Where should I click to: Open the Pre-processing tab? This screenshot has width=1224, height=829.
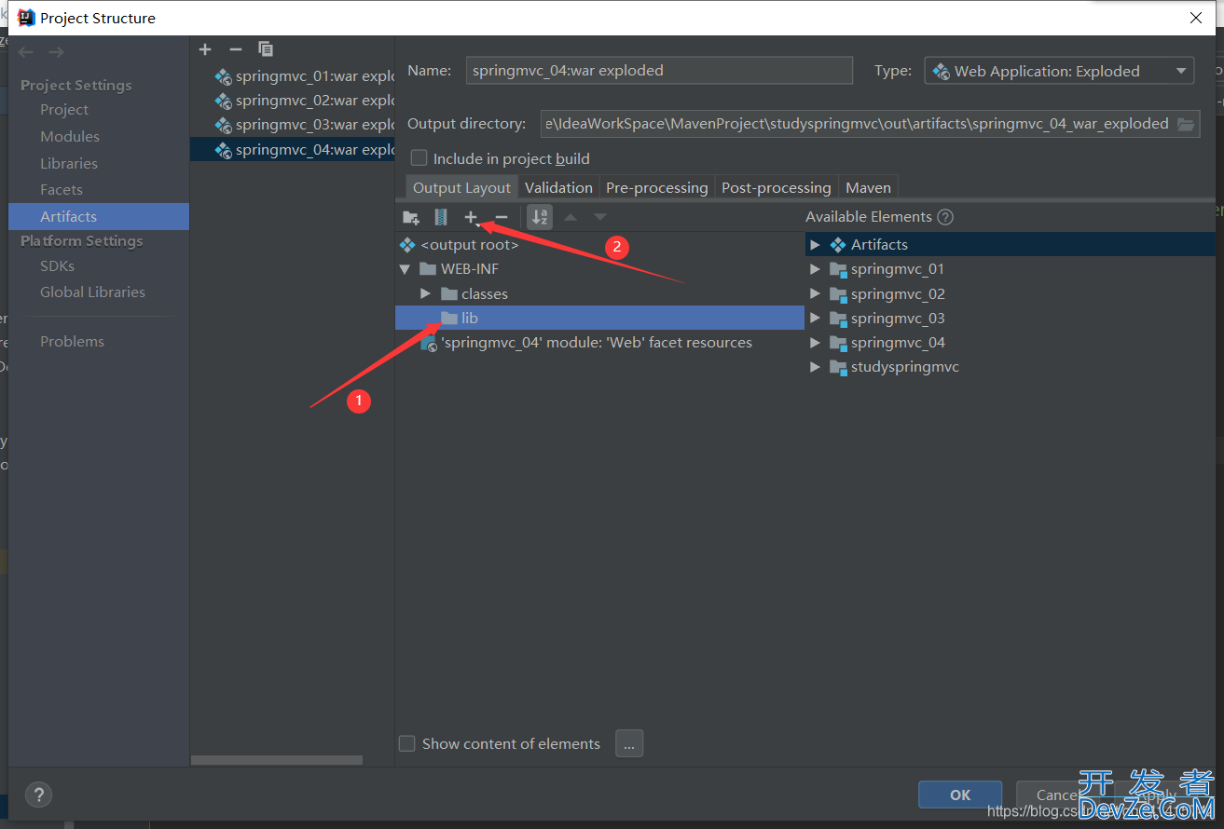pyautogui.click(x=657, y=187)
